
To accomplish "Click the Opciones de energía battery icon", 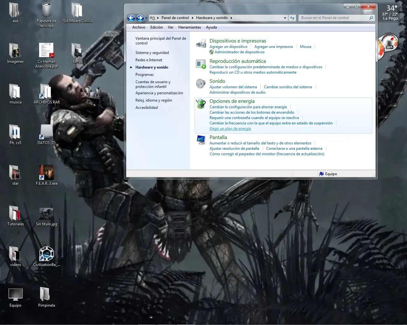I will pos(201,104).
